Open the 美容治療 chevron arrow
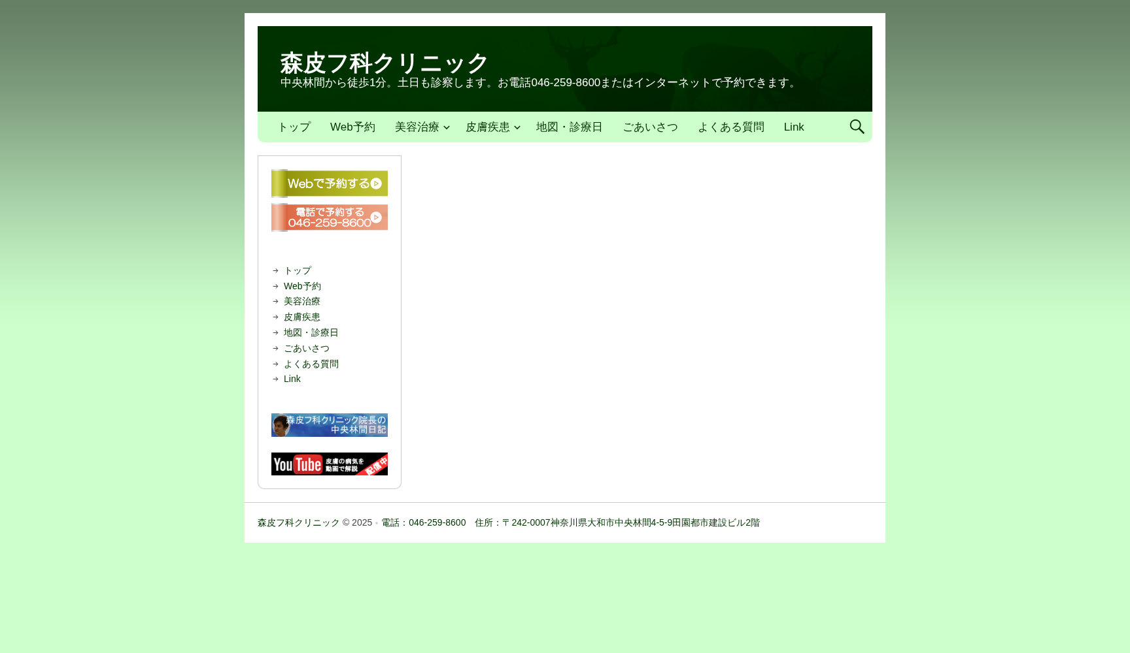The image size is (1130, 653). click(447, 127)
